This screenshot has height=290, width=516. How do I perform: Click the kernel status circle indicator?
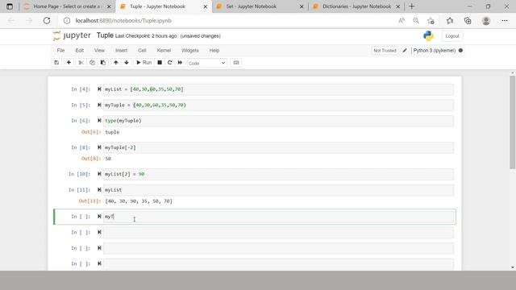pyautogui.click(x=460, y=50)
